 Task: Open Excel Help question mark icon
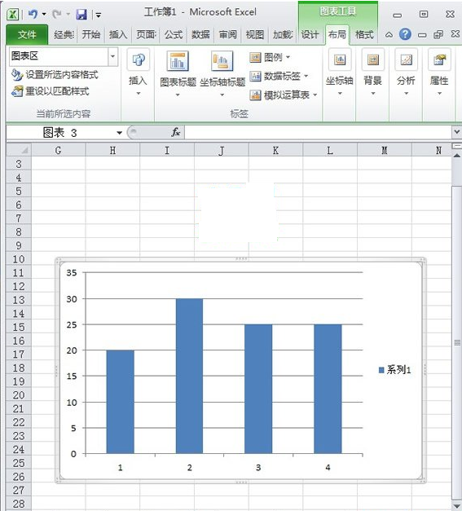405,34
